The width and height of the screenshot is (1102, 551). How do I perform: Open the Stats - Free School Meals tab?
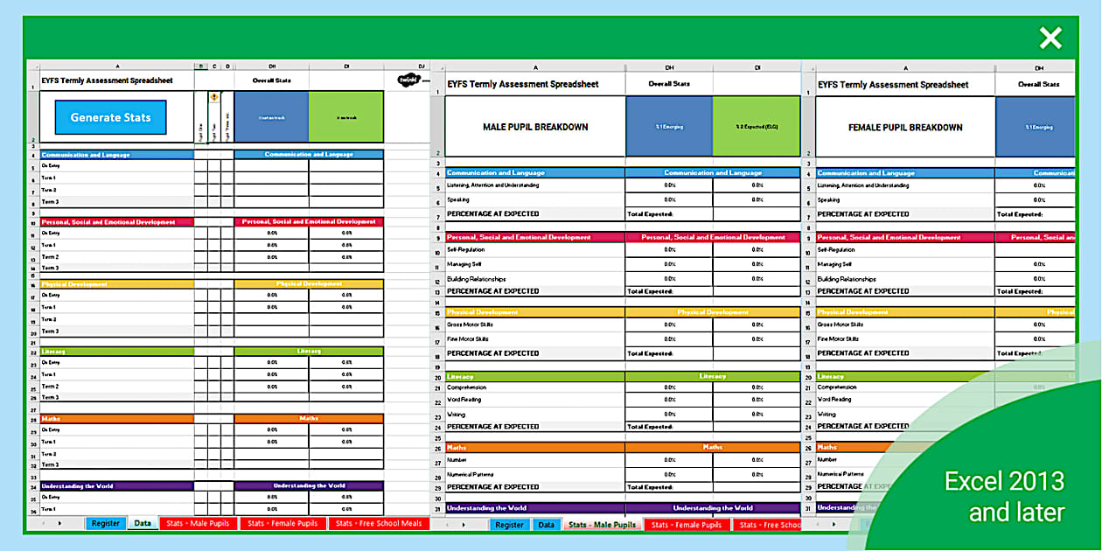tap(377, 524)
